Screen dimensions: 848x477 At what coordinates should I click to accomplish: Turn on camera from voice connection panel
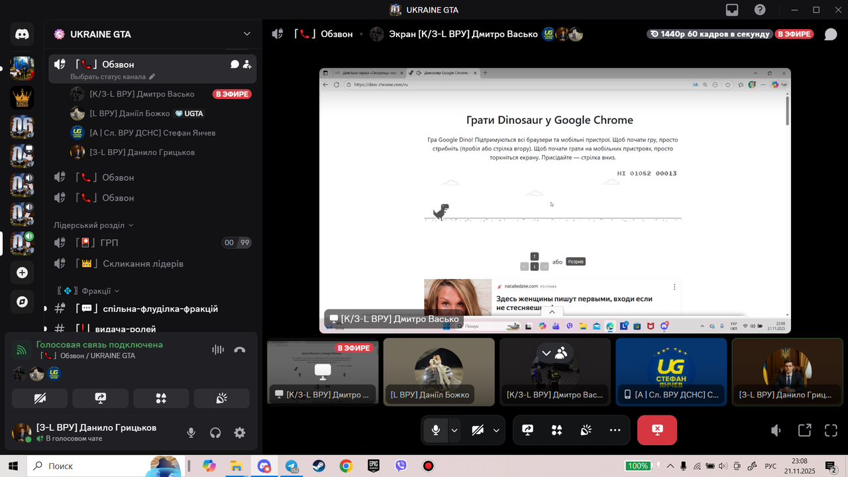(40, 398)
